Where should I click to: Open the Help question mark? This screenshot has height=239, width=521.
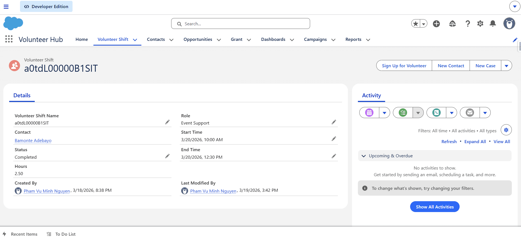[468, 24]
